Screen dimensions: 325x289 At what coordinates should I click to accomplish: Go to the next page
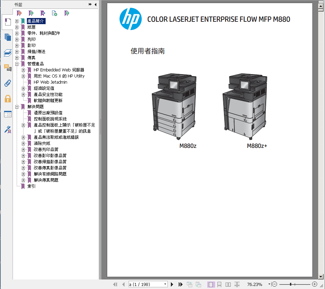pyautogui.click(x=172, y=285)
